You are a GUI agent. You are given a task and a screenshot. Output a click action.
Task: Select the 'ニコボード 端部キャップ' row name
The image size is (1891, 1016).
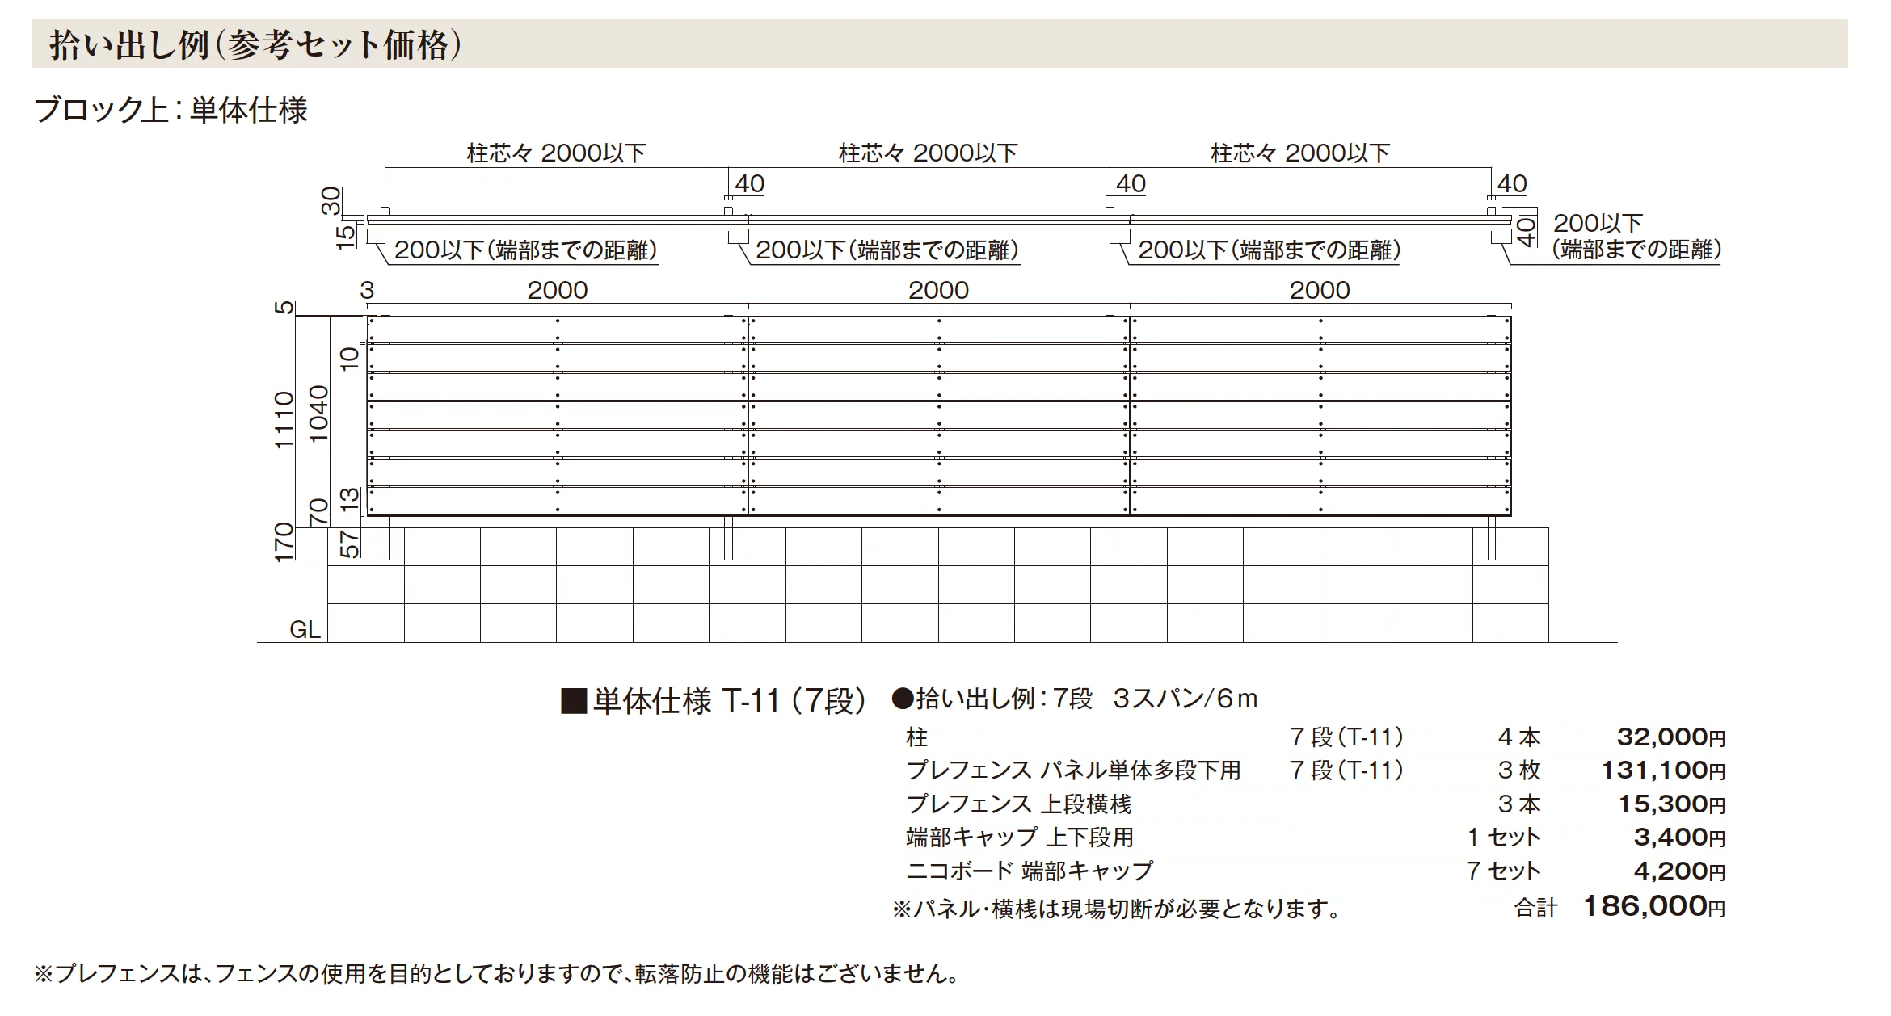(x=1030, y=871)
